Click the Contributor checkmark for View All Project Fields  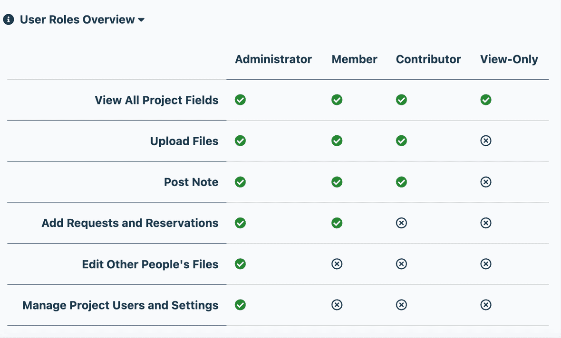point(401,100)
